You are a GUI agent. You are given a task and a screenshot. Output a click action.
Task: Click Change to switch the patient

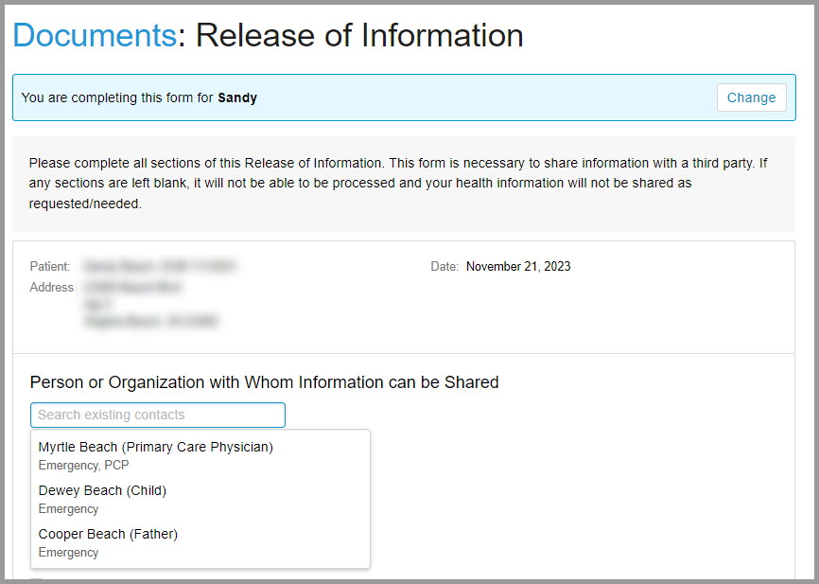click(751, 97)
